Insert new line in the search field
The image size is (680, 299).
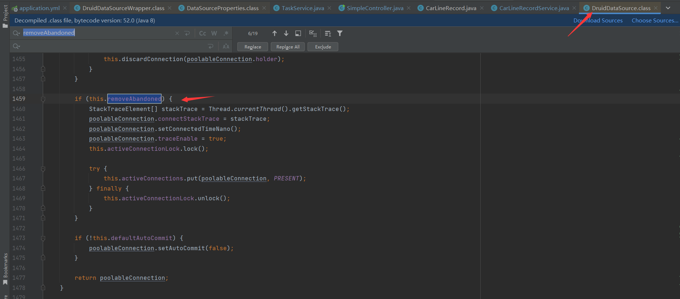(x=187, y=33)
